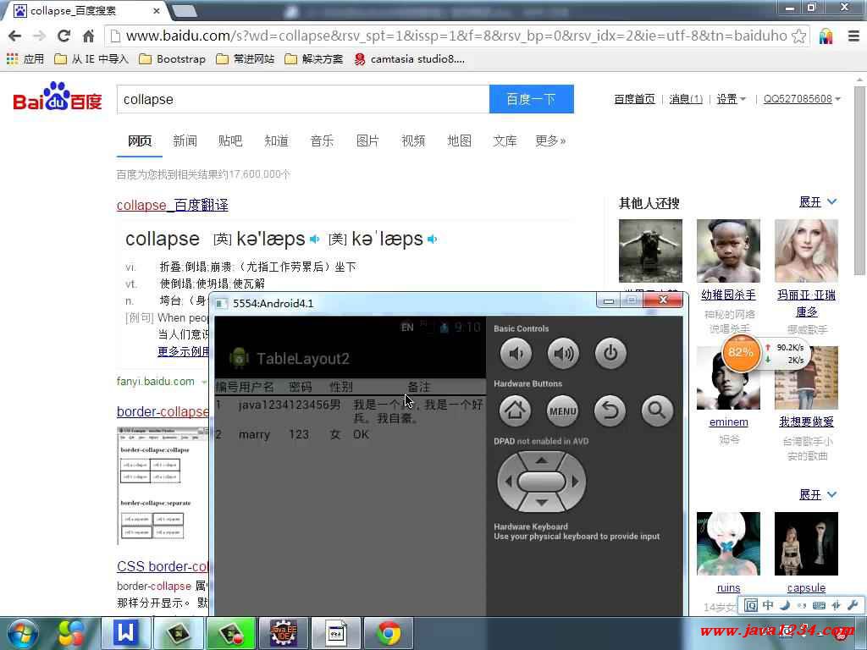Click the page vertical scrollbar
This screenshot has height=650, width=867.
pyautogui.click(x=860, y=179)
